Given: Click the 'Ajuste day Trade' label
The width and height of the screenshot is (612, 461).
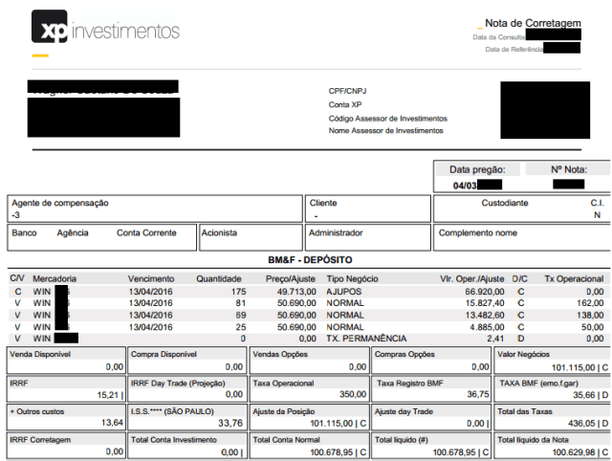Looking at the screenshot, I should (x=404, y=411).
